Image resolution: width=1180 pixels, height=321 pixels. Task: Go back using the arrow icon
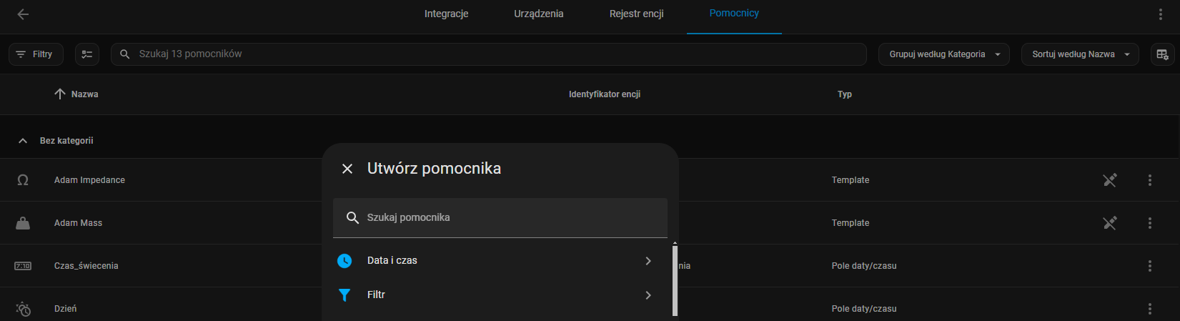pos(23,14)
